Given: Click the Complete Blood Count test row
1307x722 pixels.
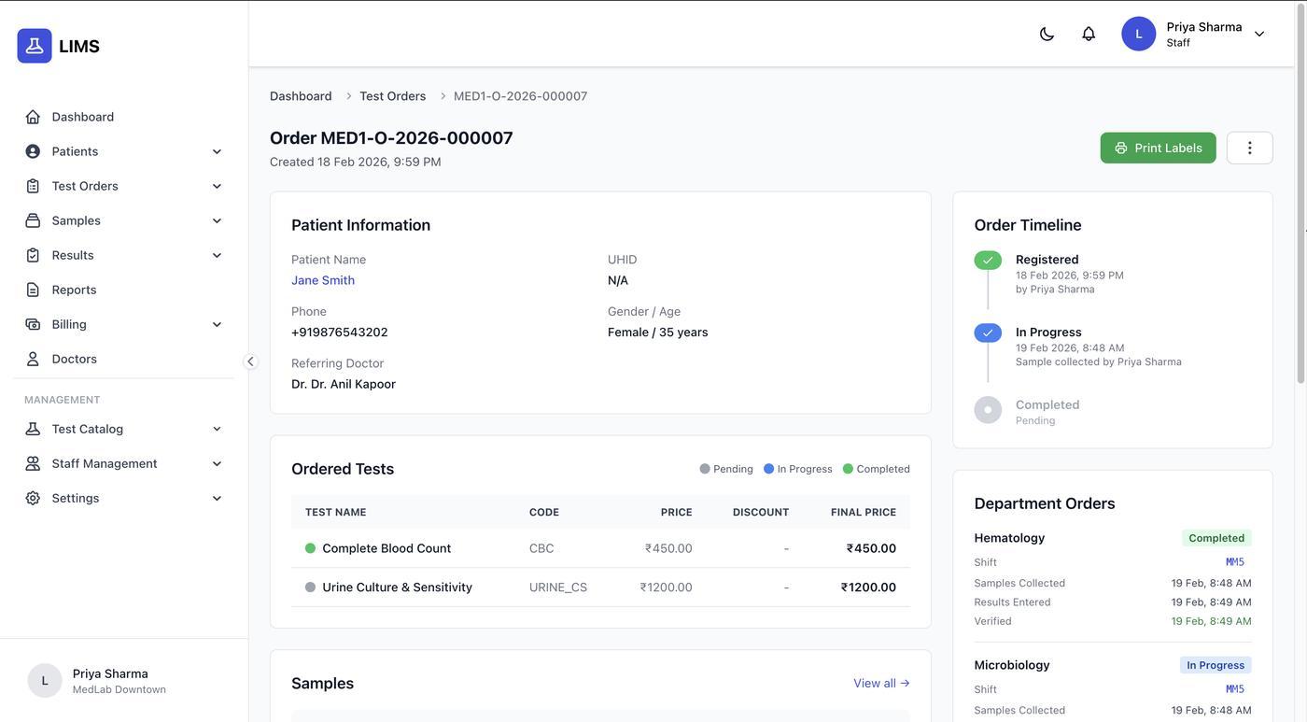Looking at the screenshot, I should click(x=386, y=548).
